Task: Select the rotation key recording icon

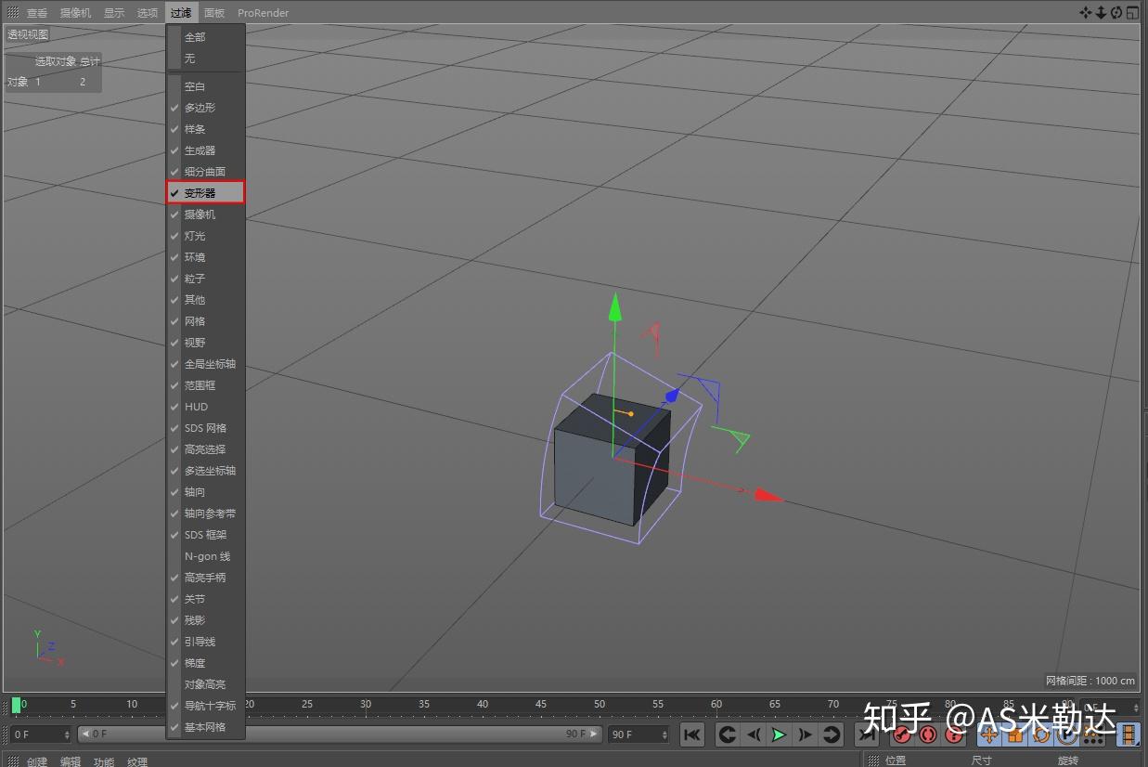Action: coord(1041,734)
